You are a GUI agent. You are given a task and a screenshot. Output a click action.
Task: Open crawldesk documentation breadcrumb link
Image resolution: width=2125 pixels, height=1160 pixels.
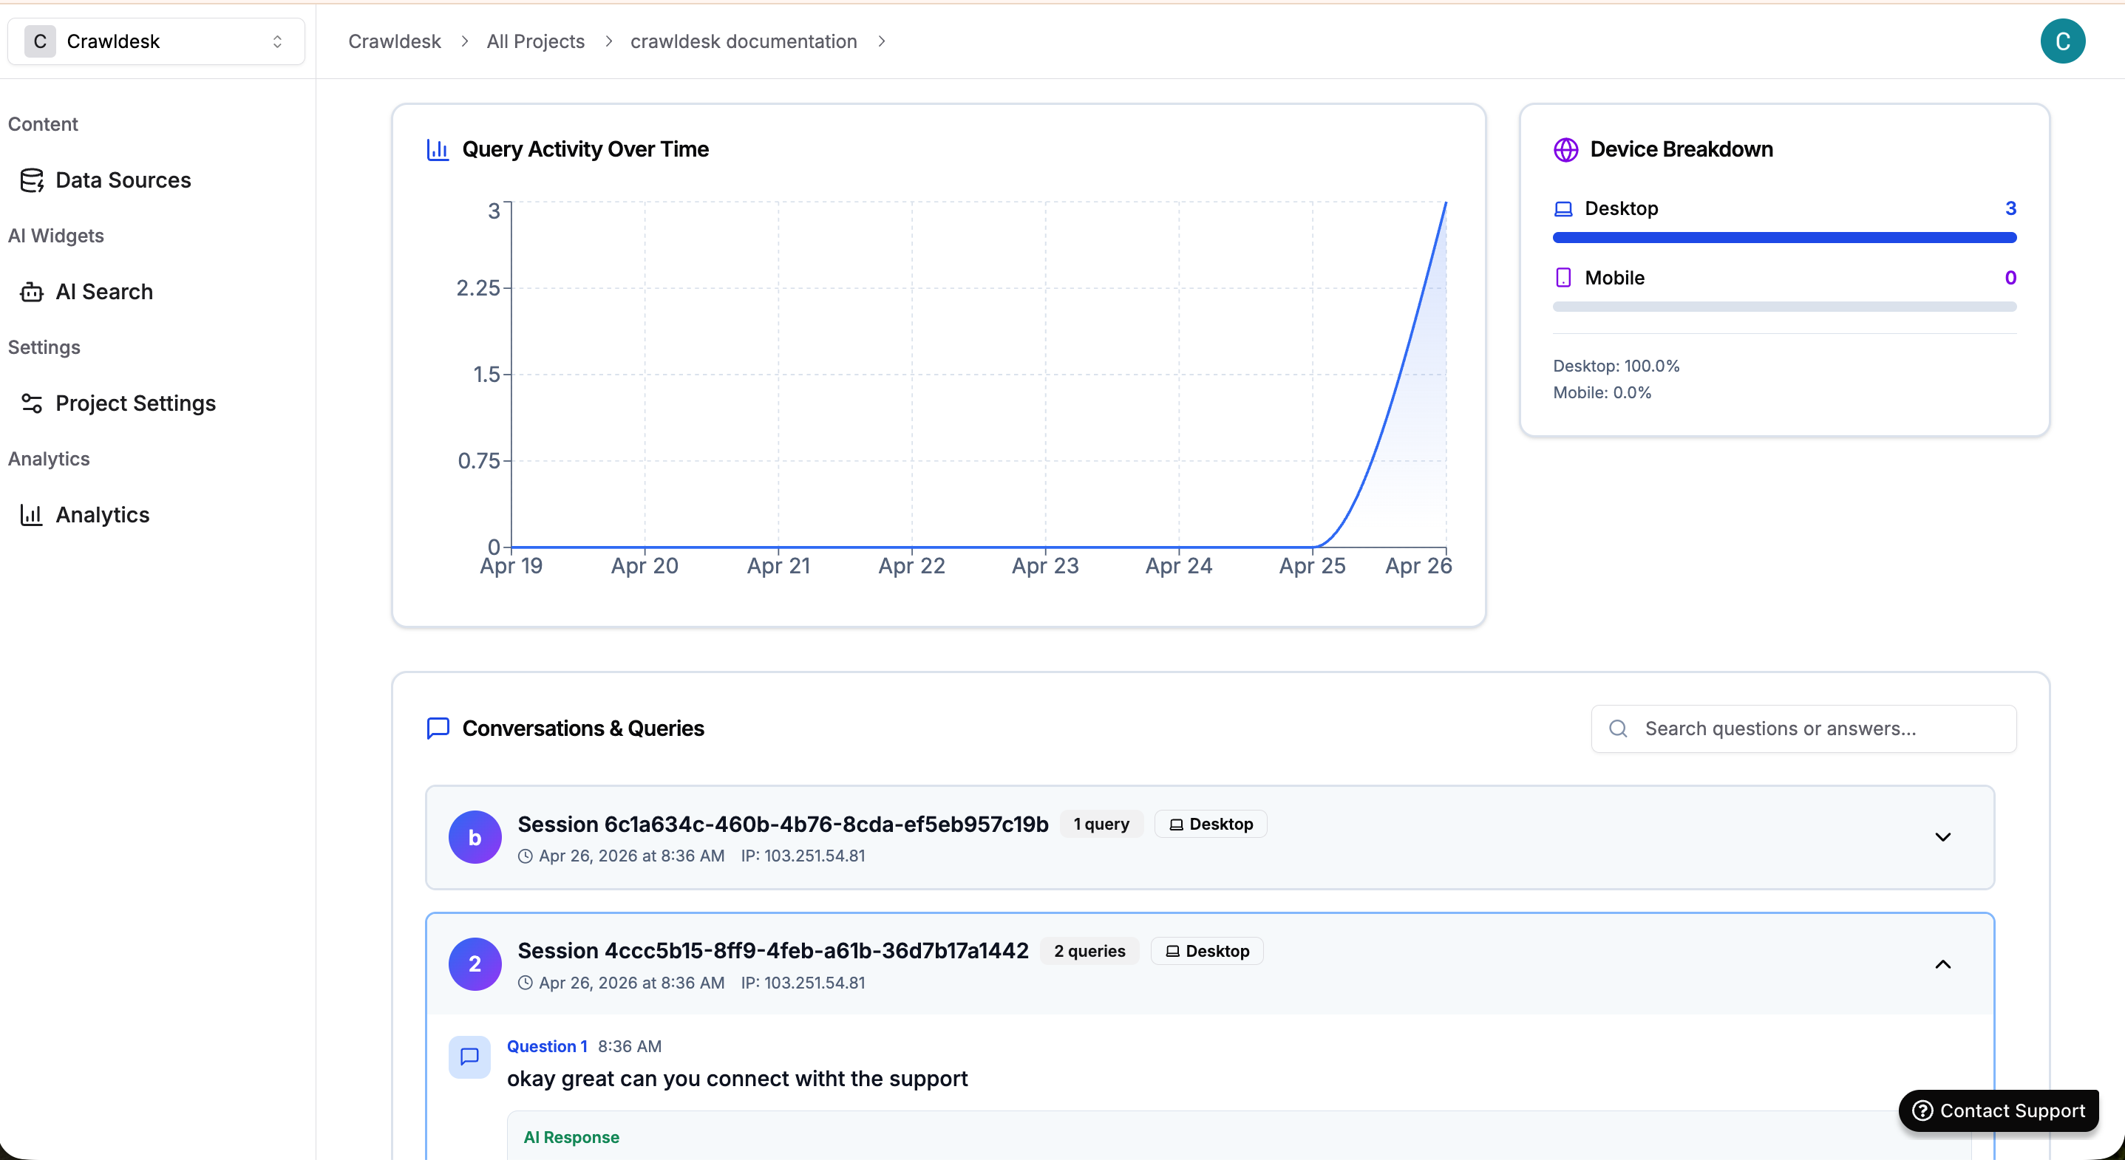pyautogui.click(x=744, y=41)
